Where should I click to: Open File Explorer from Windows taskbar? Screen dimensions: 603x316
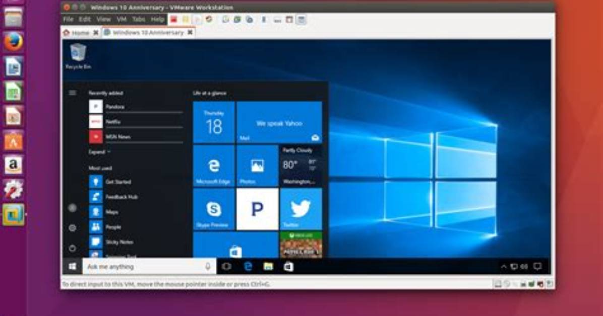(268, 267)
